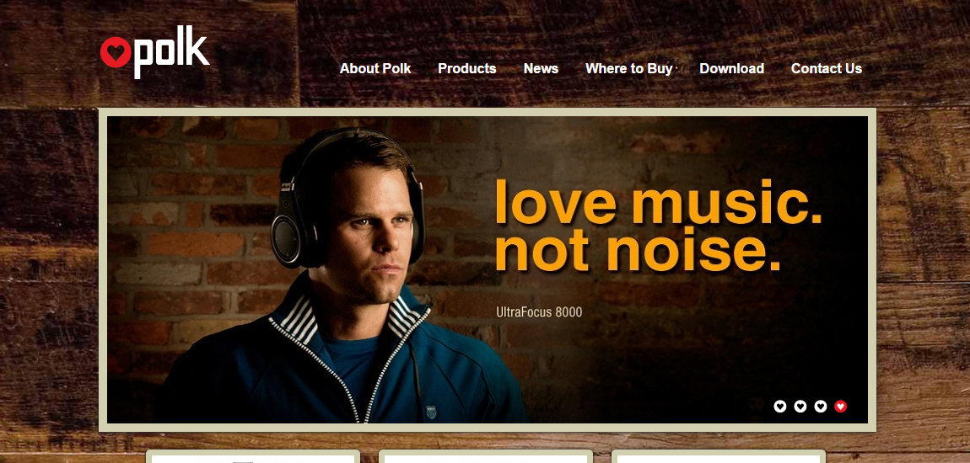The height and width of the screenshot is (463, 970).
Task: Open the Download section
Action: click(x=732, y=68)
